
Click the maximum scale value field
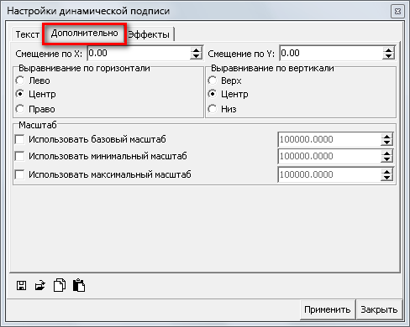click(x=329, y=174)
